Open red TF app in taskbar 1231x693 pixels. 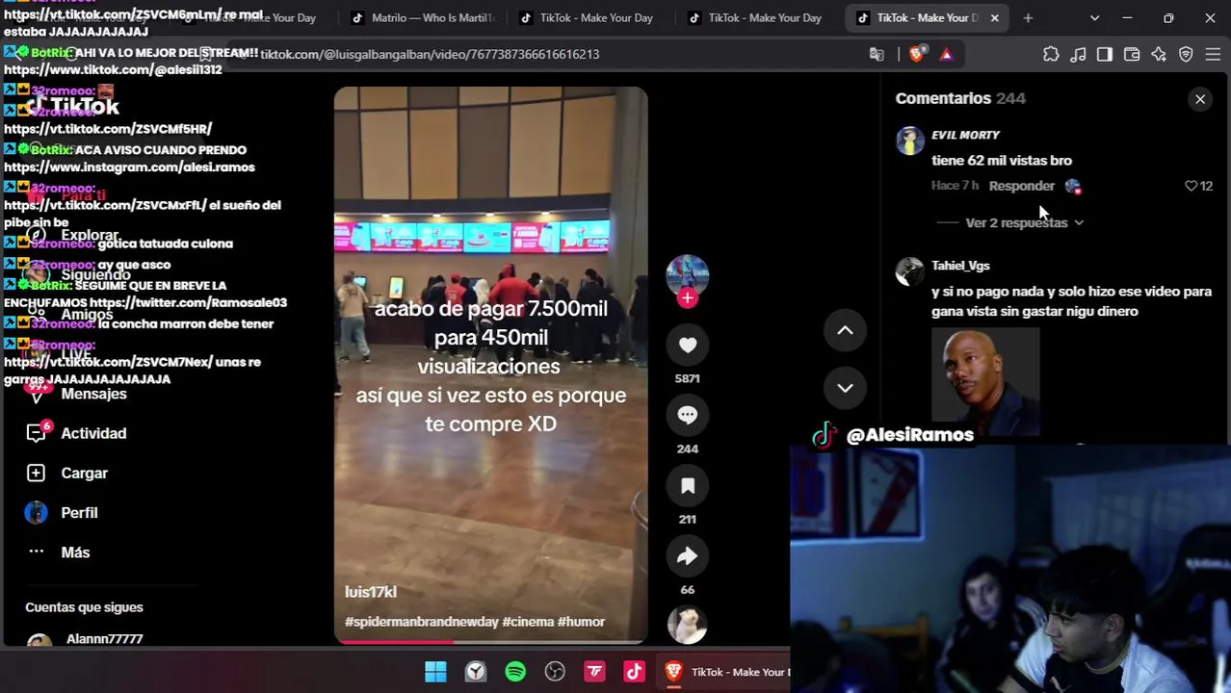[594, 672]
